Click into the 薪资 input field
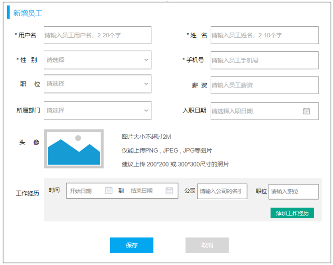The width and height of the screenshot is (333, 265). tap(264, 85)
